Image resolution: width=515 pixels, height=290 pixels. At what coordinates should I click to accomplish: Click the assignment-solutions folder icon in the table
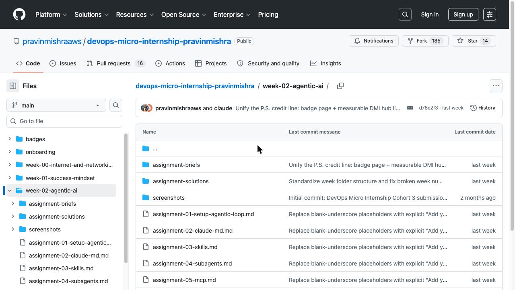(x=146, y=181)
